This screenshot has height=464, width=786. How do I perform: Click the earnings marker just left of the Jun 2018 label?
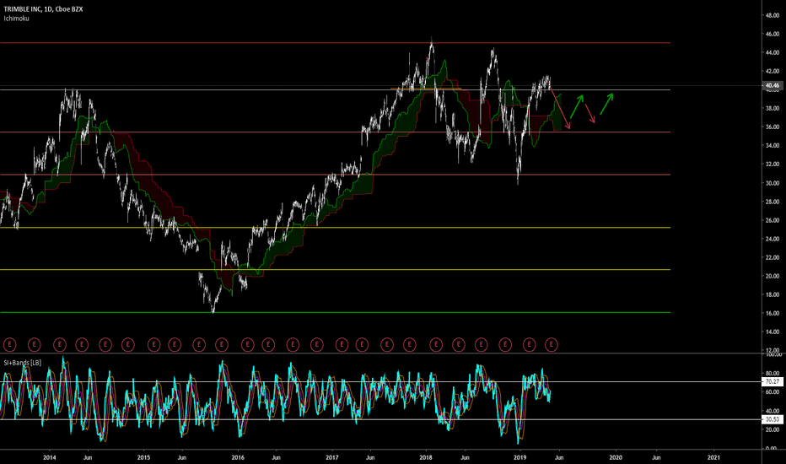(x=459, y=344)
